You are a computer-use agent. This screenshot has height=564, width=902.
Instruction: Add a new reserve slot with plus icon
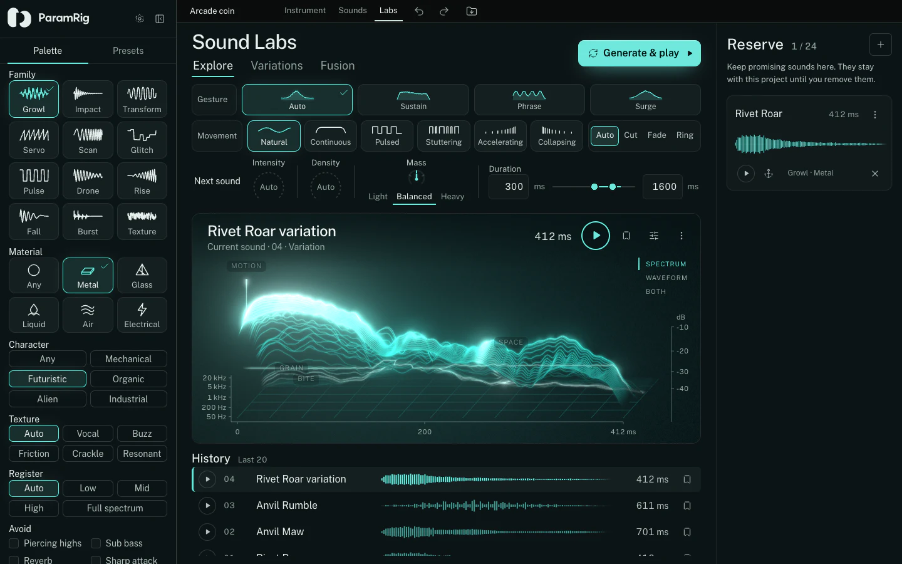pyautogui.click(x=881, y=44)
